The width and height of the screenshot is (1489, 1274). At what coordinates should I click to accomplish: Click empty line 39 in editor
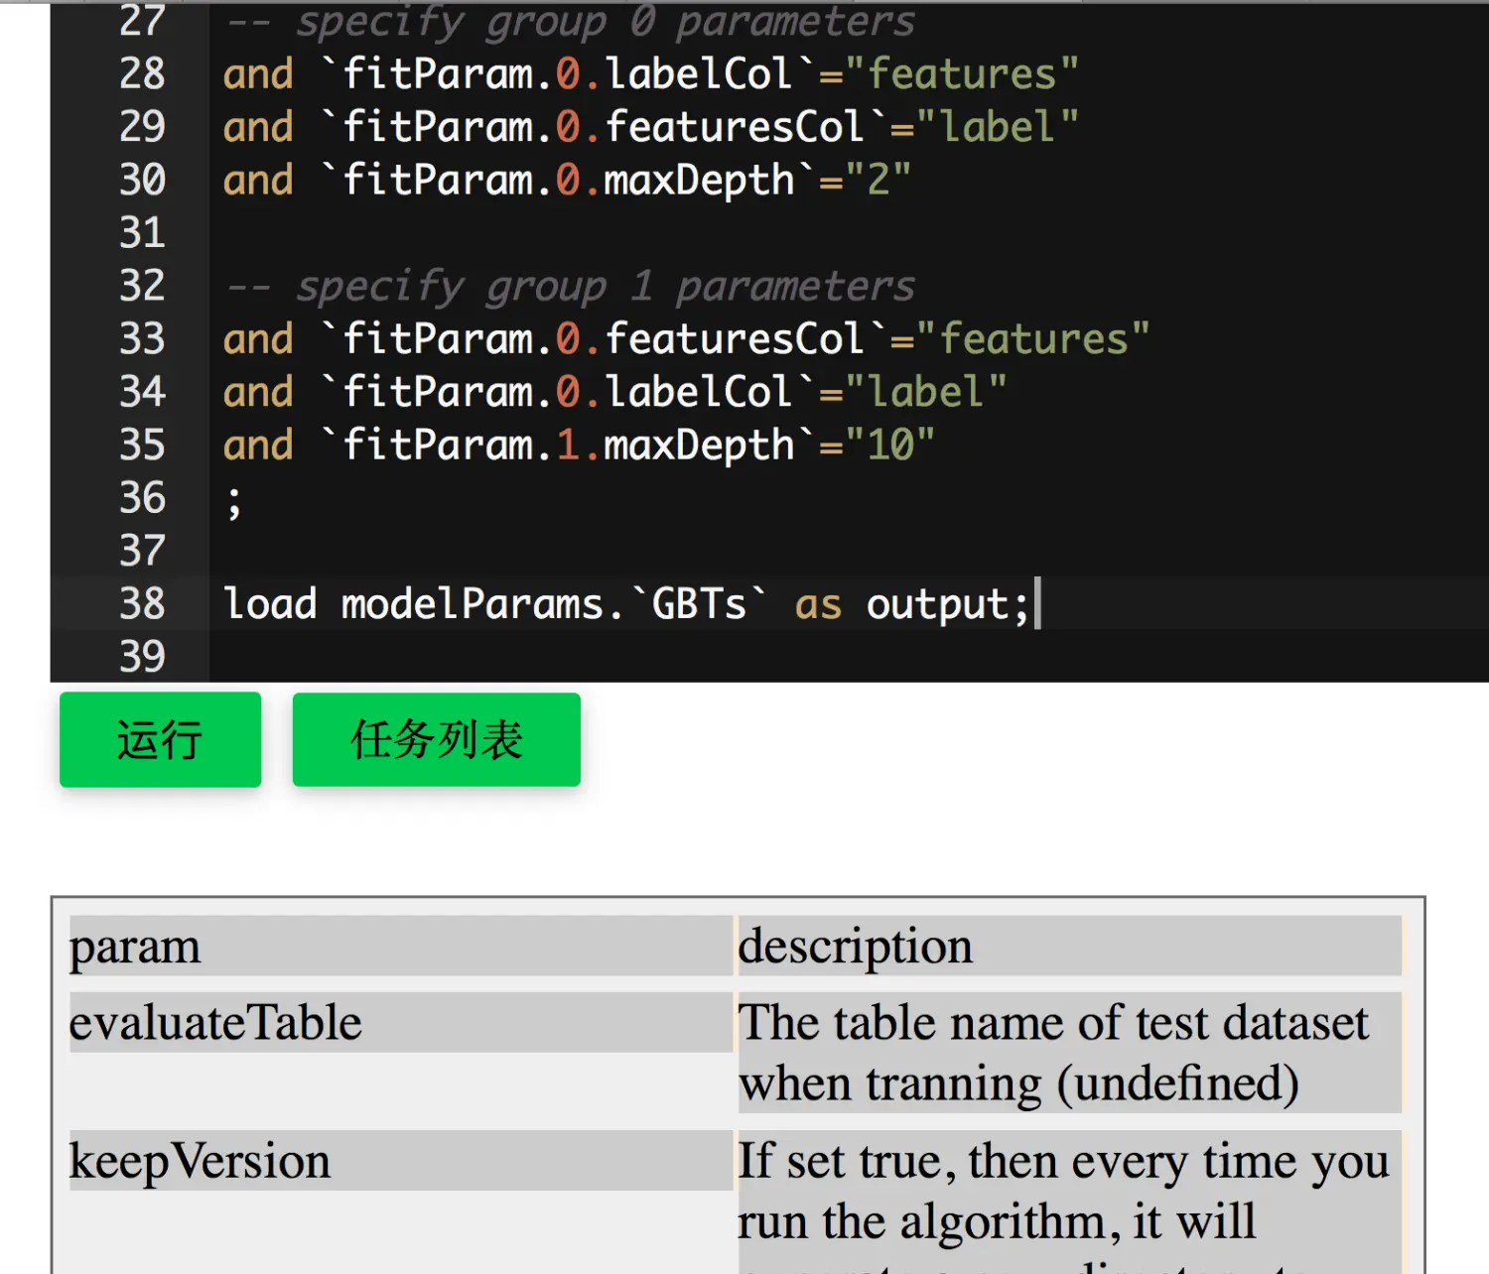[849, 657]
